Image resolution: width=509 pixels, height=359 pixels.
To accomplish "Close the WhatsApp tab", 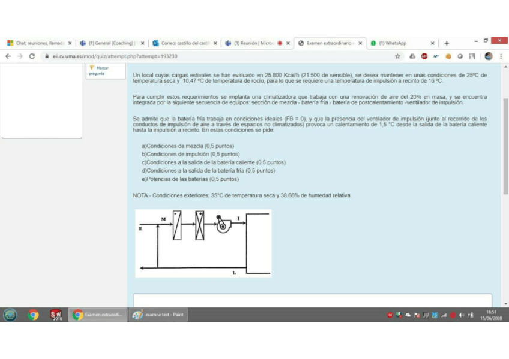I will coord(432,43).
